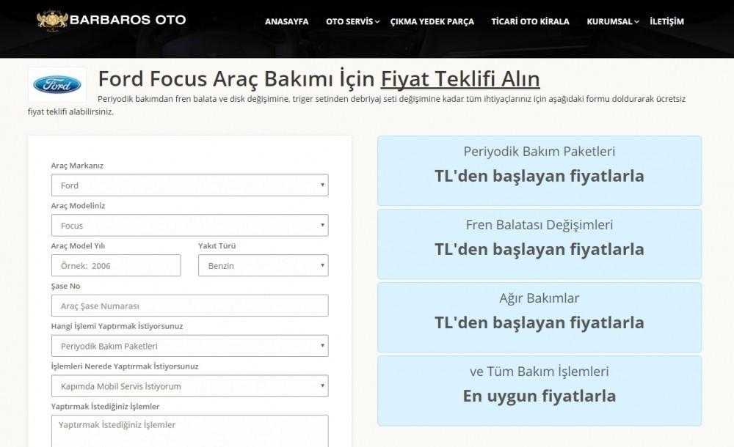
Task: Open the İletişim page
Action: (x=666, y=21)
